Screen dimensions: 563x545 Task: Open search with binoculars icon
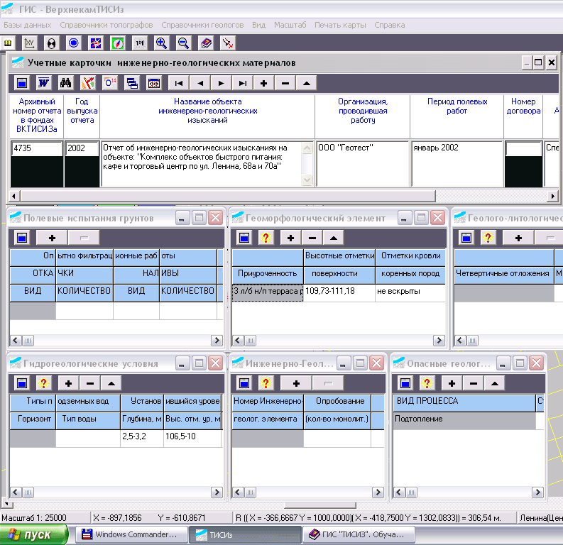pos(66,83)
